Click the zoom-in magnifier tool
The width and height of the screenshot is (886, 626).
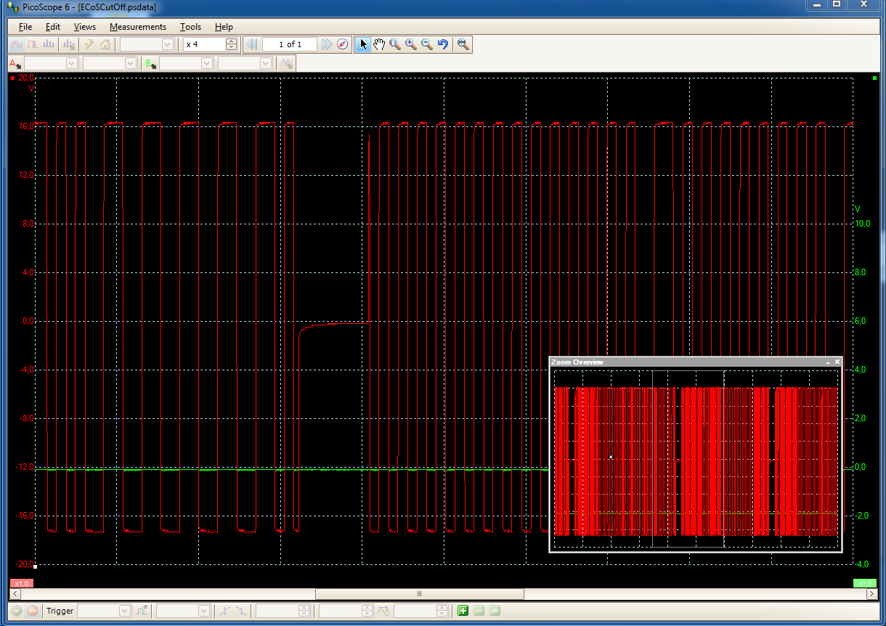pos(411,45)
